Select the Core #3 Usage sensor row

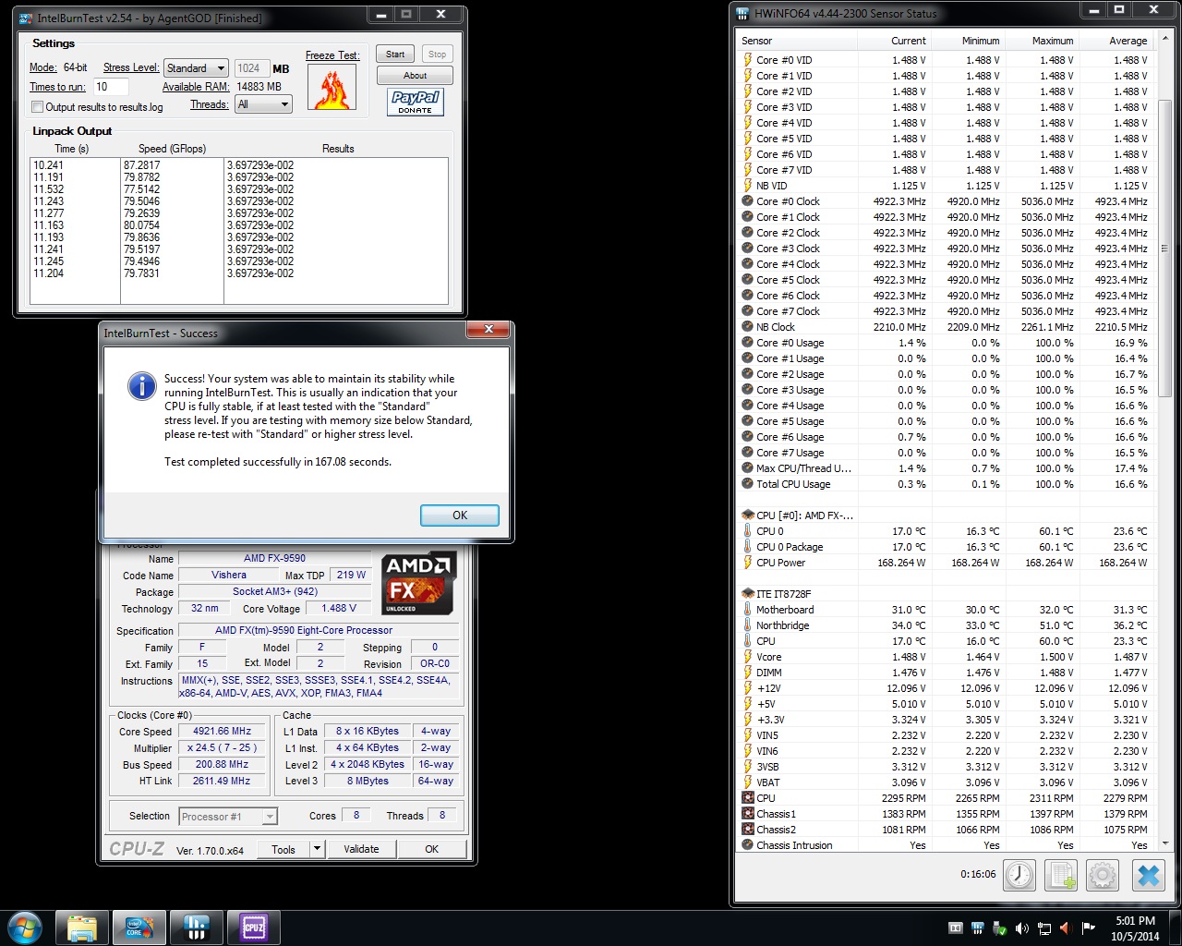coord(946,390)
